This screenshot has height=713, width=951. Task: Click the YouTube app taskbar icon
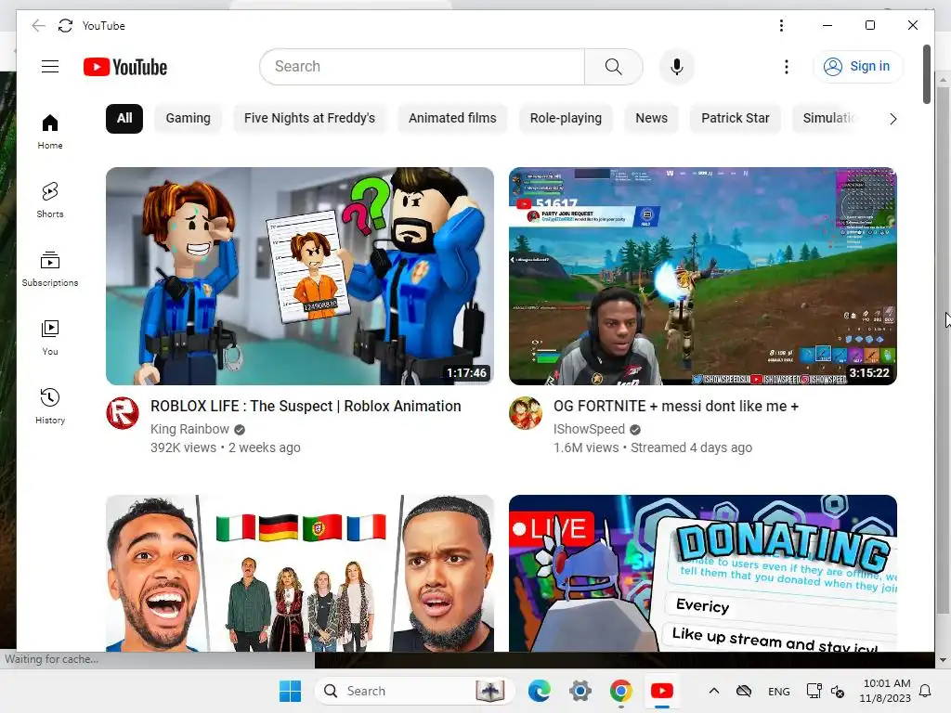[661, 691]
